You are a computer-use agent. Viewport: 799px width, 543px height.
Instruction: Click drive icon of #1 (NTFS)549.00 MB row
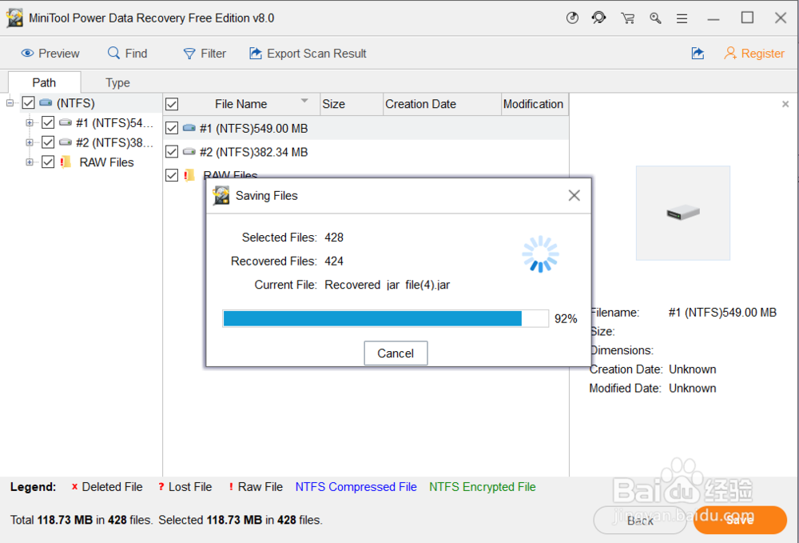click(189, 127)
